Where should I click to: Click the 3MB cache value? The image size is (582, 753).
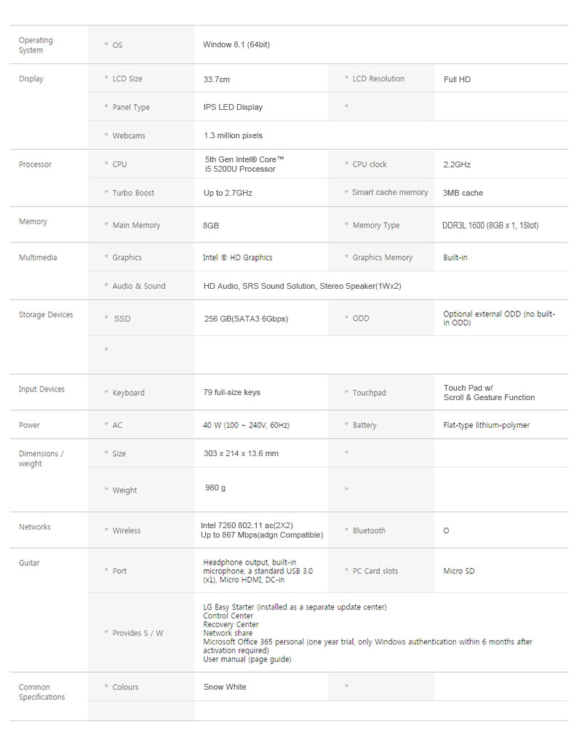click(463, 193)
